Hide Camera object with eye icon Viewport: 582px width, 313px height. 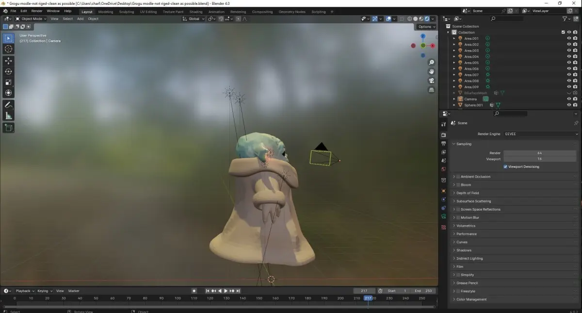click(569, 99)
